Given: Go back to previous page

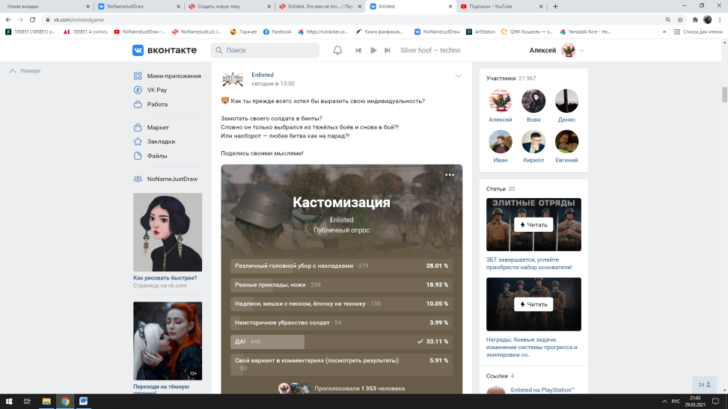Looking at the screenshot, I should pyautogui.click(x=8, y=19).
